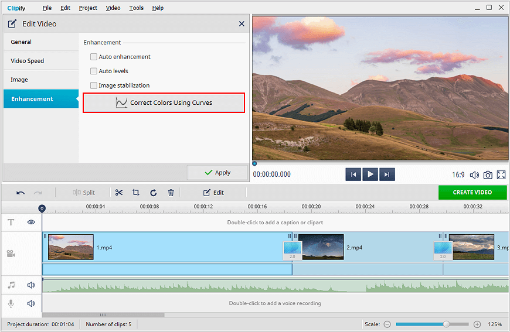
Task: Switch to the Video Speed tab
Action: tap(41, 61)
